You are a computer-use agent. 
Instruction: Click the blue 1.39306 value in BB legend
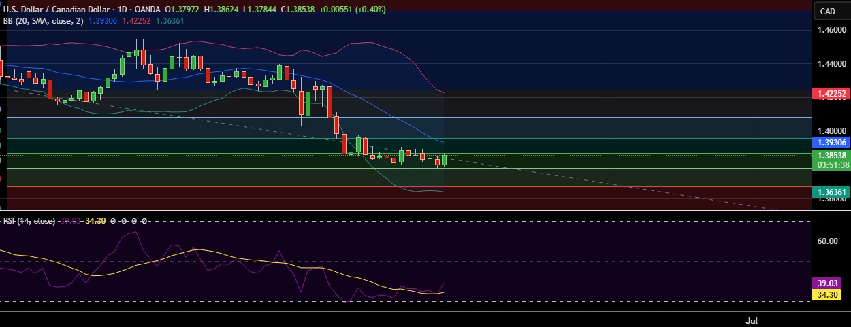coord(103,21)
